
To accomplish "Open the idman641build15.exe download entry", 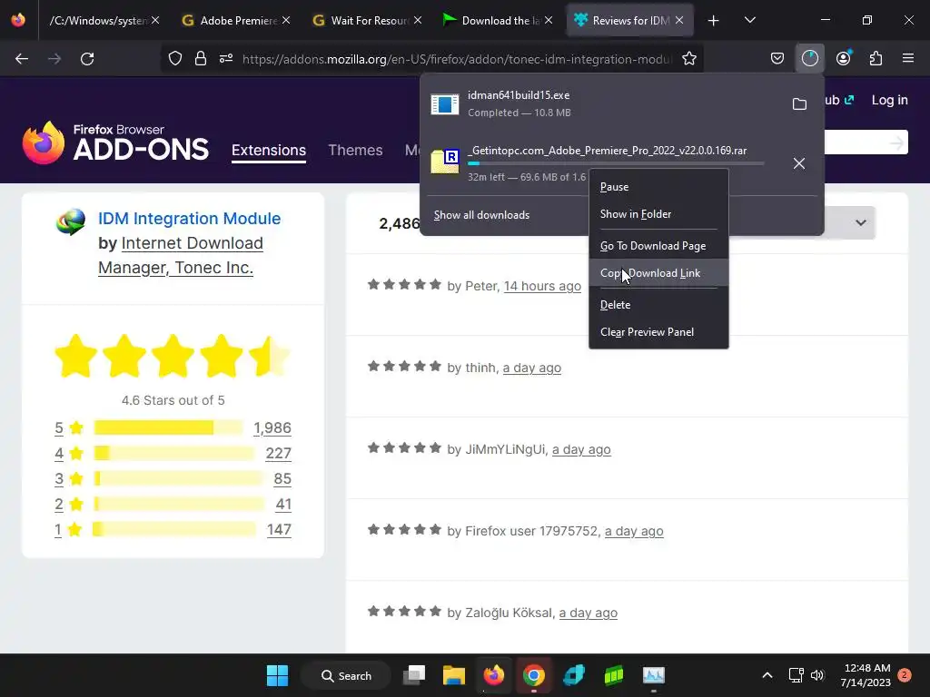I will [x=605, y=103].
